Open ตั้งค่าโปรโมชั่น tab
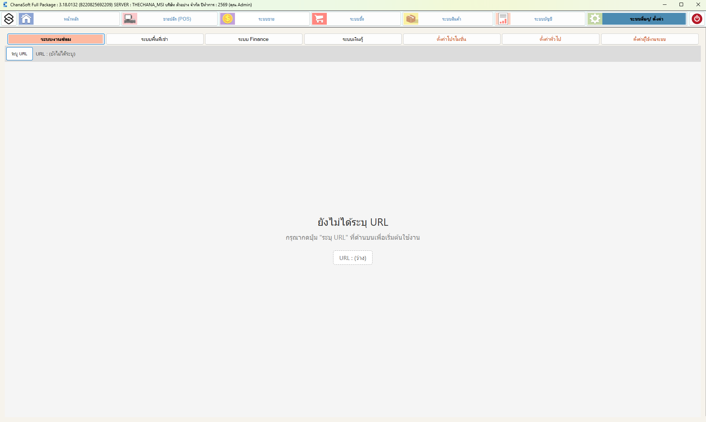This screenshot has width=706, height=422. [452, 39]
